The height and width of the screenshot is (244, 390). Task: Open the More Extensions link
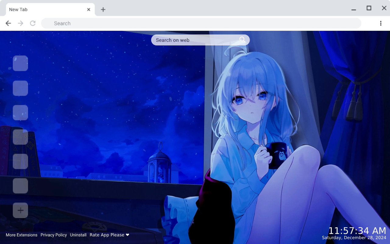(22, 235)
